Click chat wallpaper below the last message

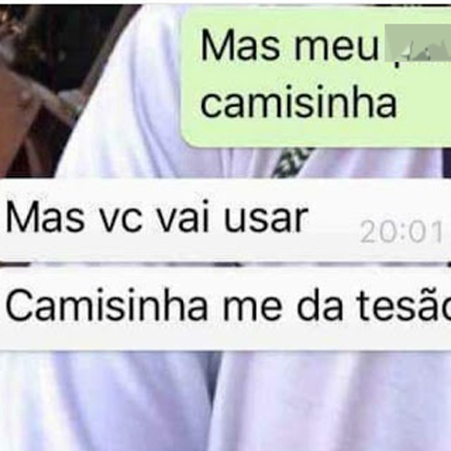tap(225, 401)
